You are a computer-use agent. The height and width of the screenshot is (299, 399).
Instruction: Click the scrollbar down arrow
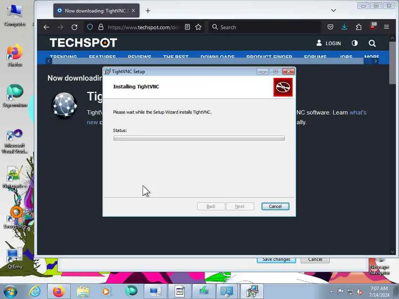pyautogui.click(x=392, y=252)
